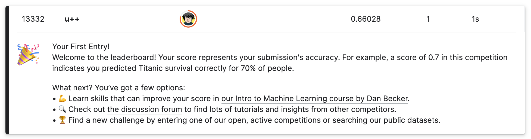
Task: Click the u++ team member avatar
Action: [x=188, y=19]
